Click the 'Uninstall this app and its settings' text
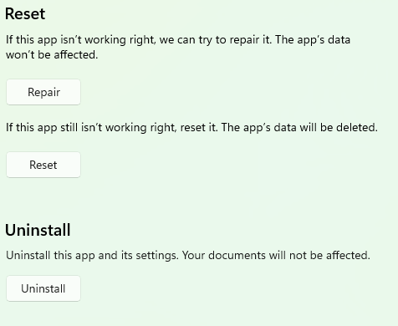This screenshot has width=398, height=326. 92,255
